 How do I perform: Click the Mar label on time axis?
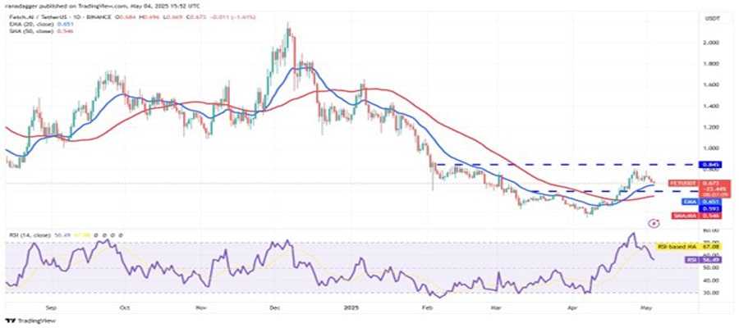496,308
